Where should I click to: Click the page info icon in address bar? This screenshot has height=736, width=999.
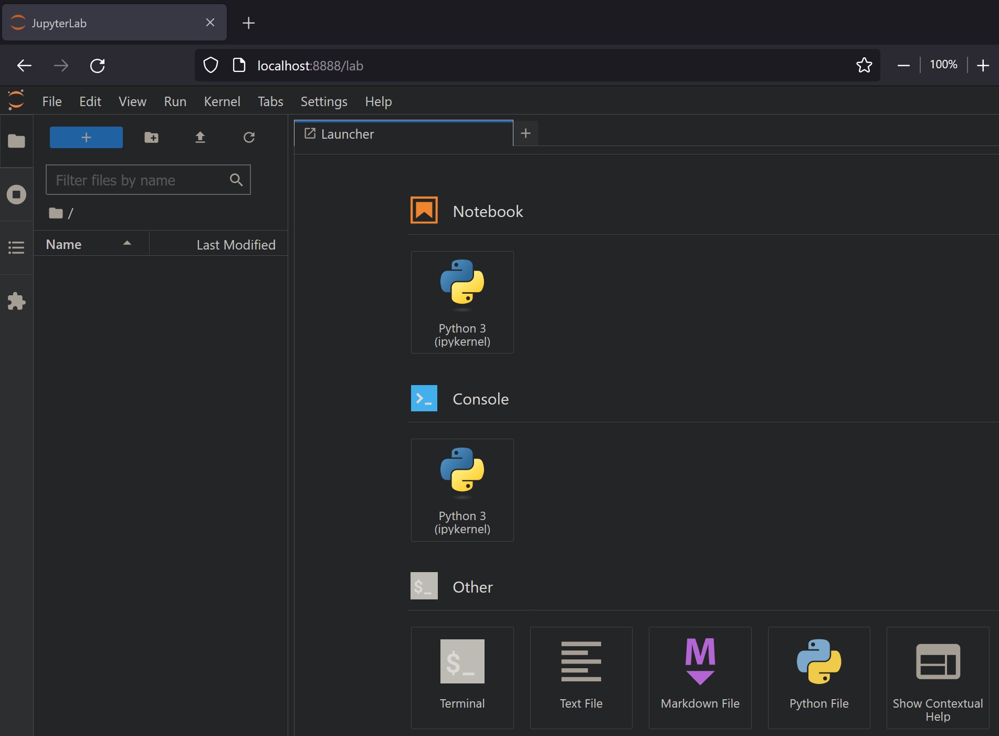pos(239,65)
